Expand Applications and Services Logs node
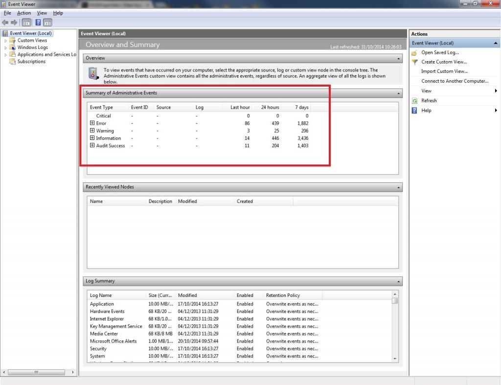This screenshot has width=501, height=385. 5,55
